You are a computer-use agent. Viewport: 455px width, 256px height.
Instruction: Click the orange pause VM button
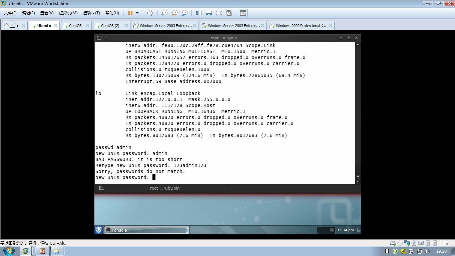130,13
